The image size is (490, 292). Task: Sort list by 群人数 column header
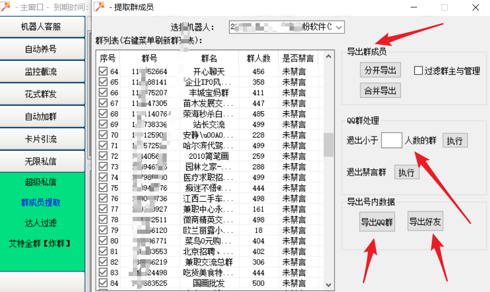(258, 58)
